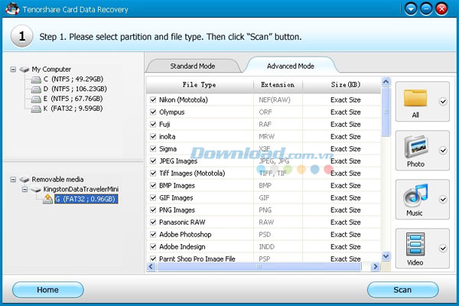Viewport: 459px width, 306px height.
Task: Click Exact Size in the PNG Images row
Action: [346, 210]
